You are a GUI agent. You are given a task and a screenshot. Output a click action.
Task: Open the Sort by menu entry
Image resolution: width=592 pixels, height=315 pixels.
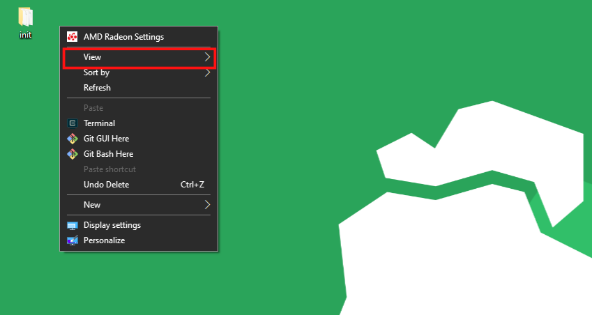[x=139, y=72]
